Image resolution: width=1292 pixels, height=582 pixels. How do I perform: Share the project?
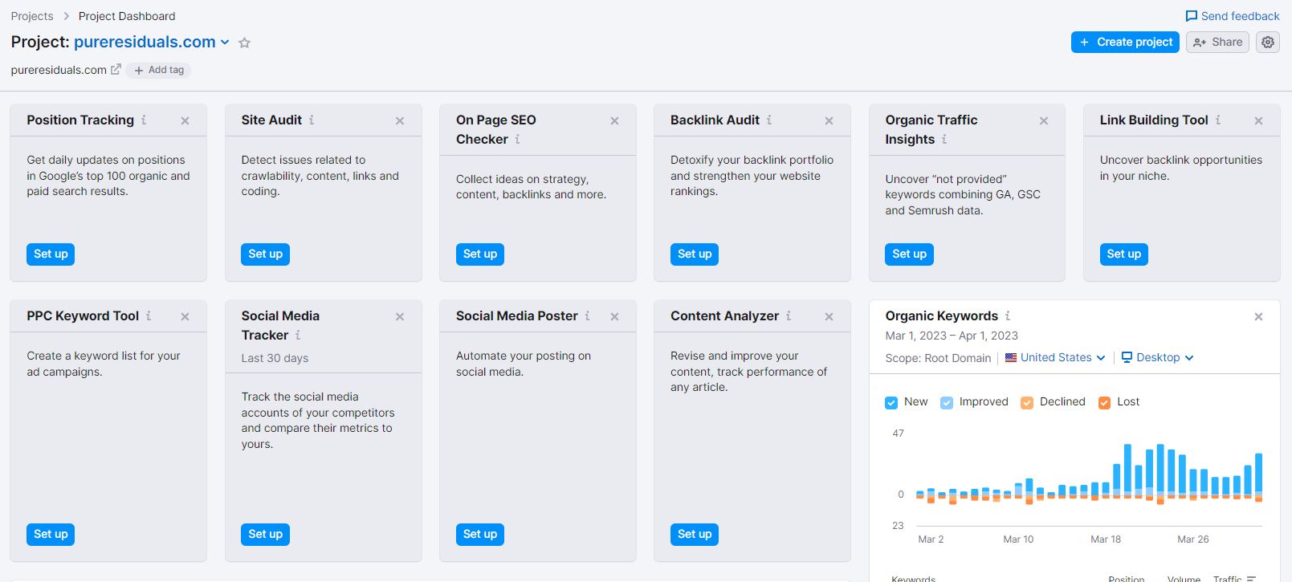pyautogui.click(x=1217, y=43)
